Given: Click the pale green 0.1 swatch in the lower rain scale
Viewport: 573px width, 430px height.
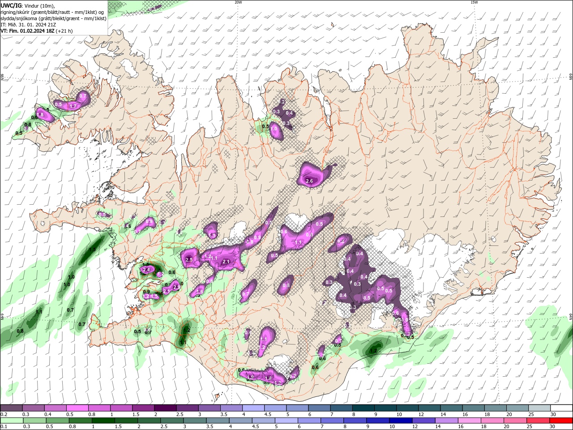Looking at the screenshot, I should [11, 421].
